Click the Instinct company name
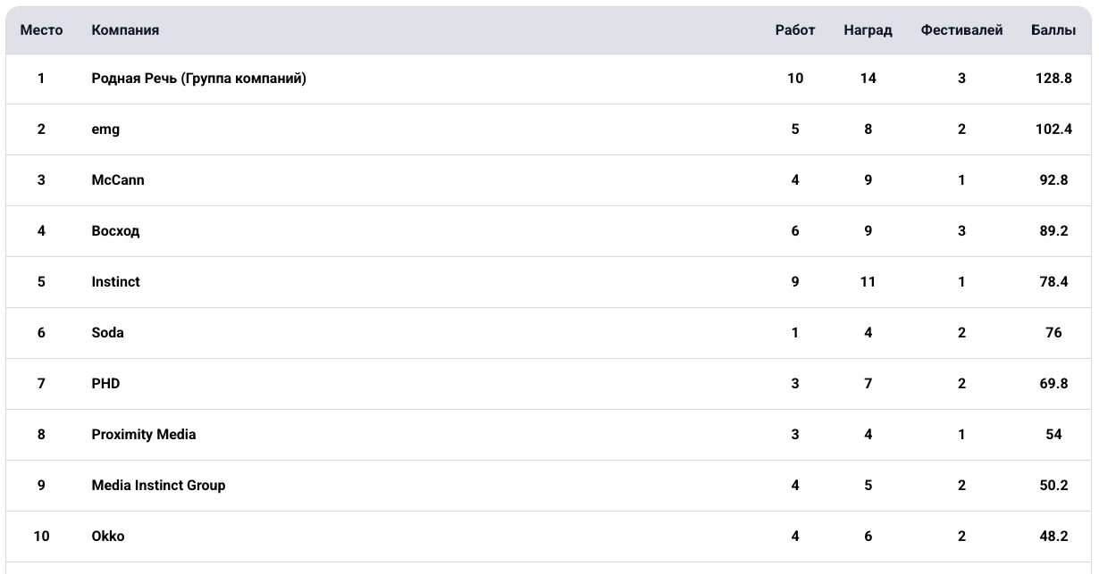 pos(115,282)
